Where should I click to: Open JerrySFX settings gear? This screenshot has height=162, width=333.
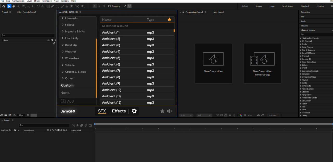pyautogui.click(x=134, y=111)
